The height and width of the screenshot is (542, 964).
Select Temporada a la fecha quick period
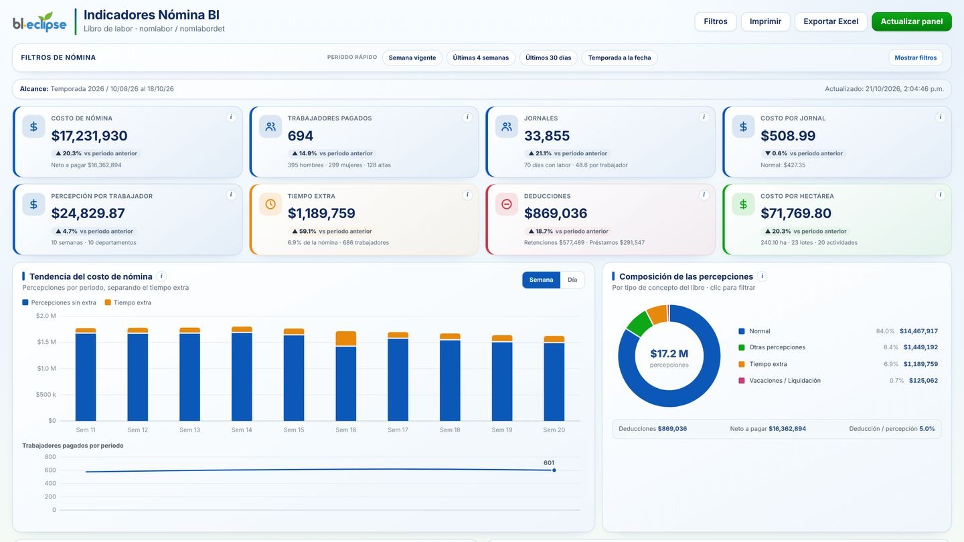619,58
